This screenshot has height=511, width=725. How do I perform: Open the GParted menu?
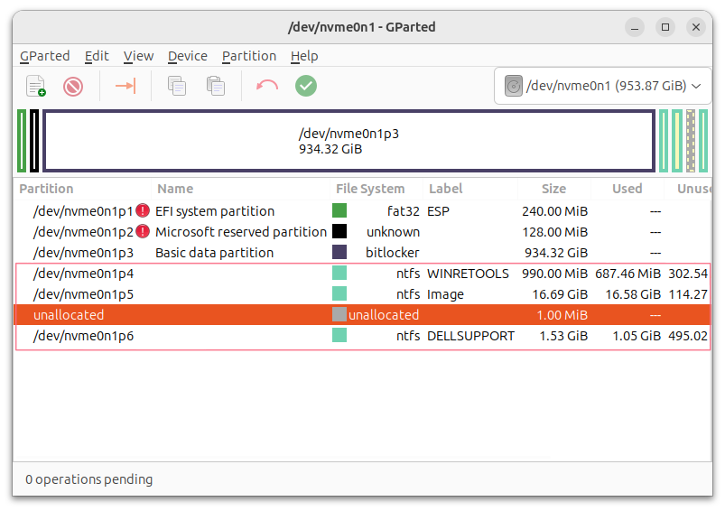44,56
